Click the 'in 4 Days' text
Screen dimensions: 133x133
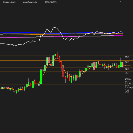(x=129, y=88)
